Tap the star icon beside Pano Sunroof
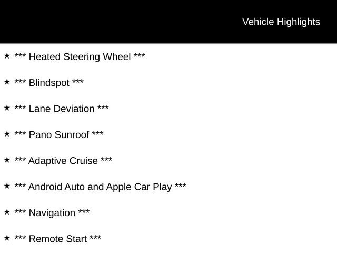Image resolution: width=337 pixels, height=253 pixels. coord(7,134)
